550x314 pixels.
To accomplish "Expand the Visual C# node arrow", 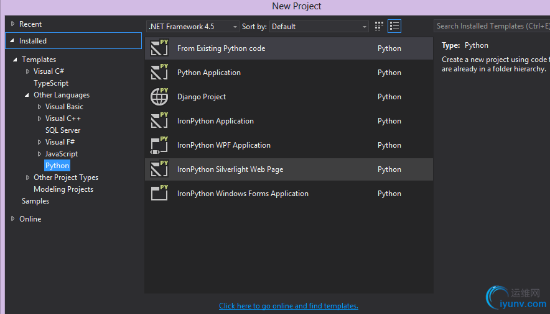I will tap(27, 71).
